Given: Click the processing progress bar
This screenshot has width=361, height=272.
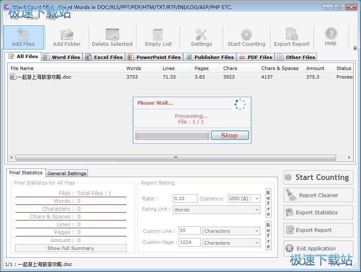Looking at the screenshot, I should [x=172, y=135].
